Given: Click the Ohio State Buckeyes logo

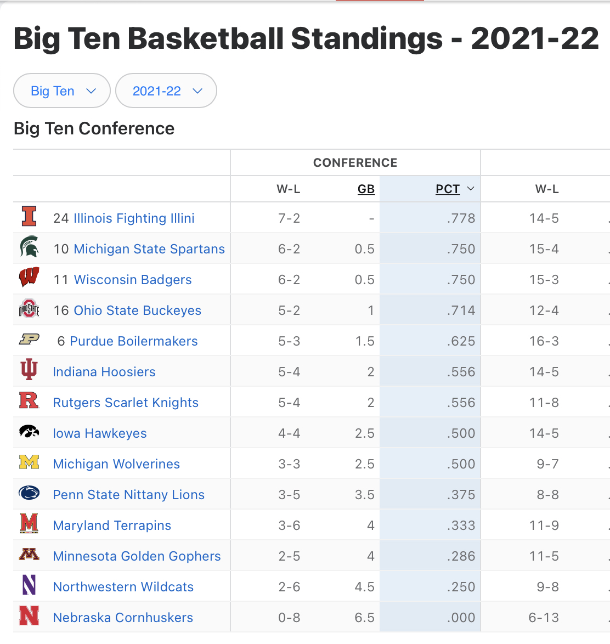Looking at the screenshot, I should click(x=29, y=309).
